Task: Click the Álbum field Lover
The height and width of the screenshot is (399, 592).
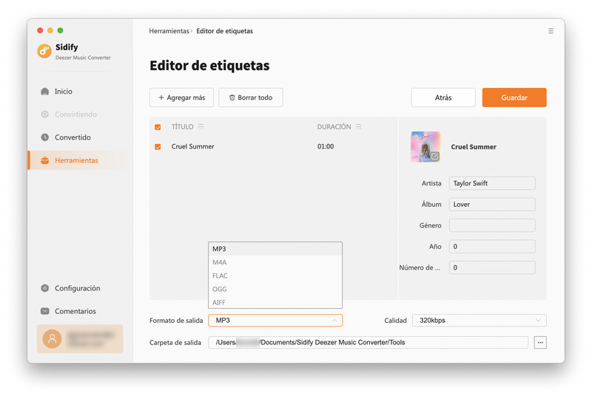Action: click(x=492, y=205)
